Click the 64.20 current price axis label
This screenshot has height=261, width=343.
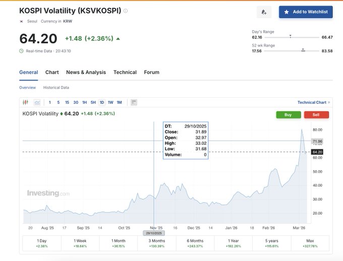[x=317, y=152]
